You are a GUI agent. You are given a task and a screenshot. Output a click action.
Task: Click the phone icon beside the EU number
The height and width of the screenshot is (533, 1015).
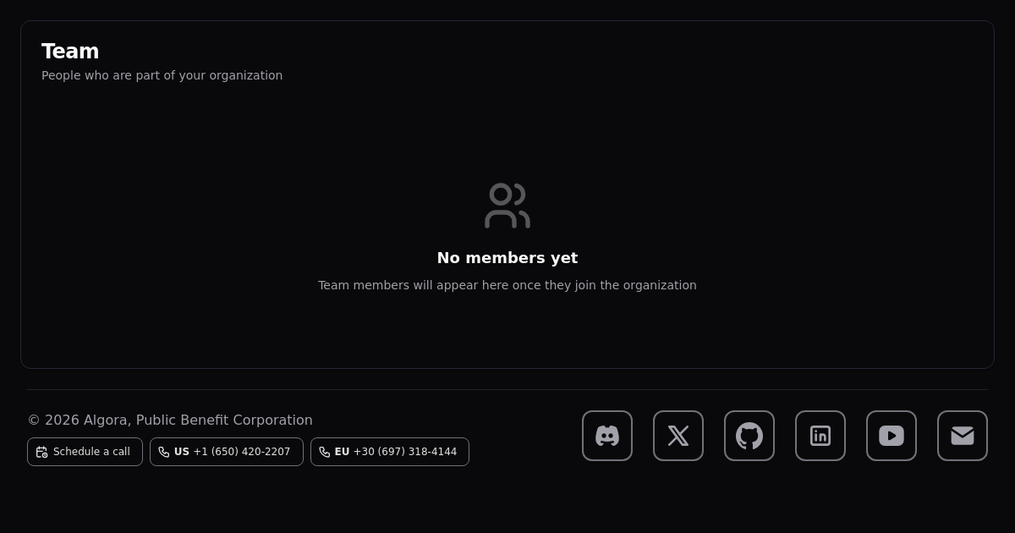[x=325, y=452]
